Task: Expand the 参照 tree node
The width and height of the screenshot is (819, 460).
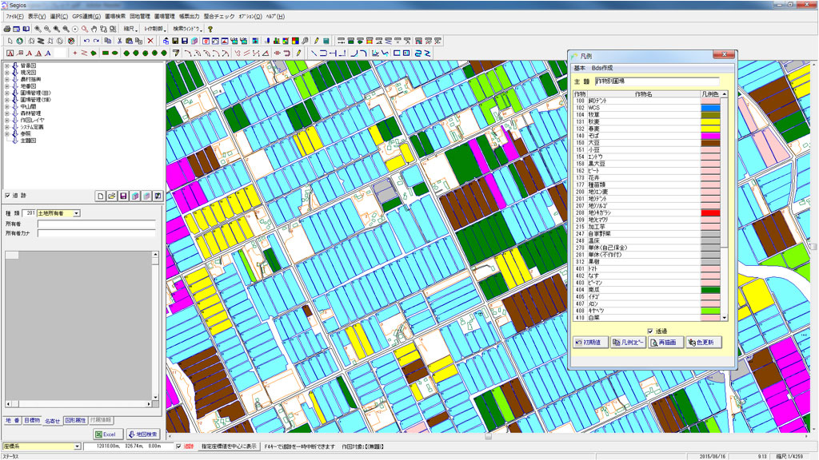Action: tap(6, 134)
